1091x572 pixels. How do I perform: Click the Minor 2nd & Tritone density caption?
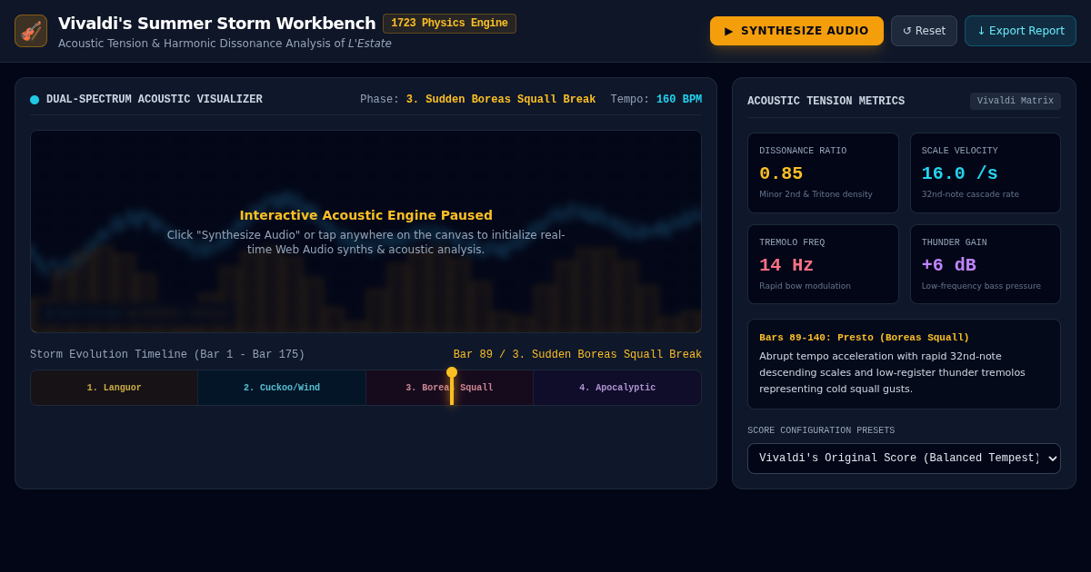tap(816, 194)
